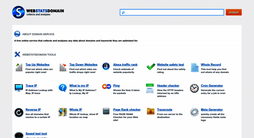Click 'Find out which sites are popular right now!'
Screen dimensions: 254x138
pos(39,71)
